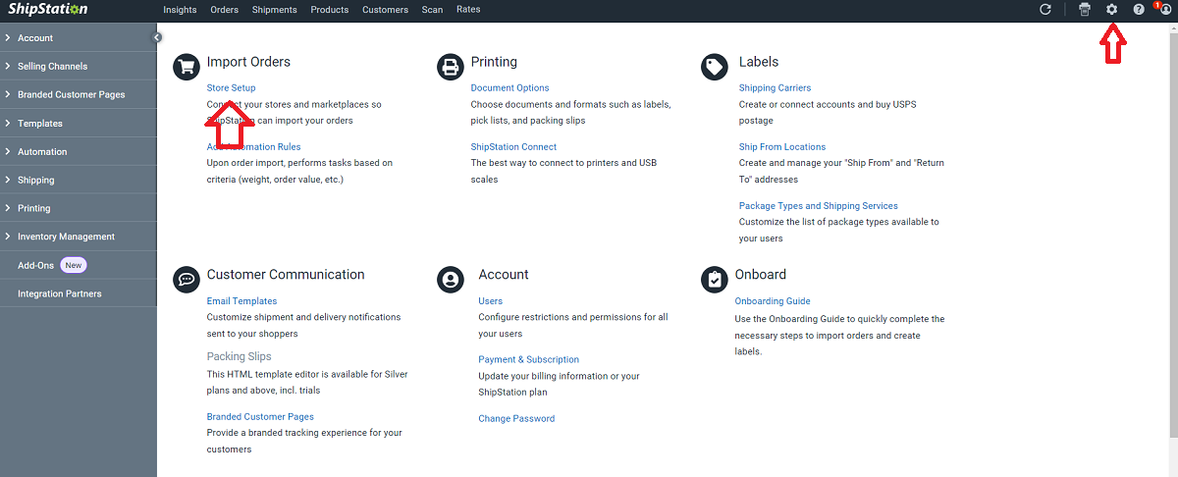Open the Document Options link
This screenshot has width=1178, height=477.
(509, 88)
